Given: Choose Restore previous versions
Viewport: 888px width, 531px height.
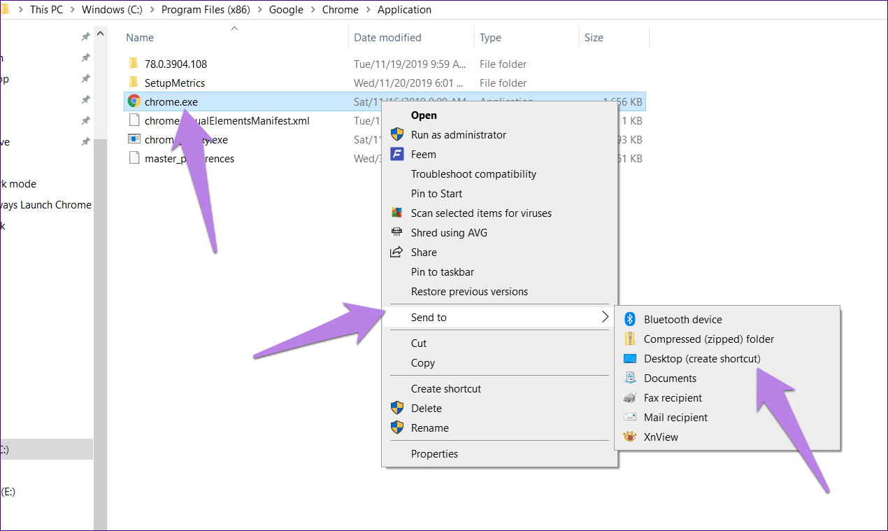Looking at the screenshot, I should pyautogui.click(x=470, y=292).
